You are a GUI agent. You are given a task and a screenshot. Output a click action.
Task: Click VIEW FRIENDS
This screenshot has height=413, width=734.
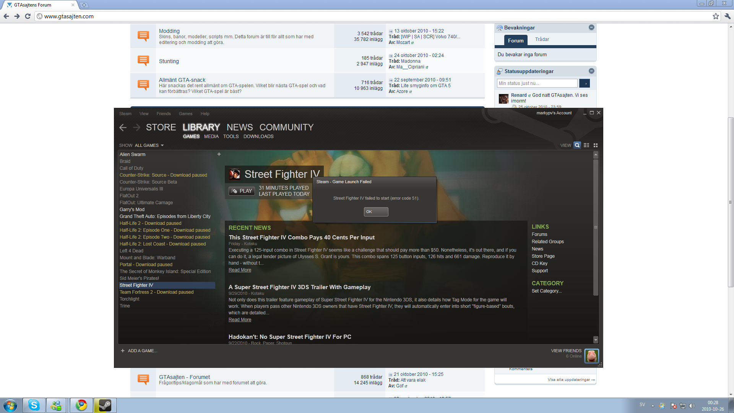566,351
